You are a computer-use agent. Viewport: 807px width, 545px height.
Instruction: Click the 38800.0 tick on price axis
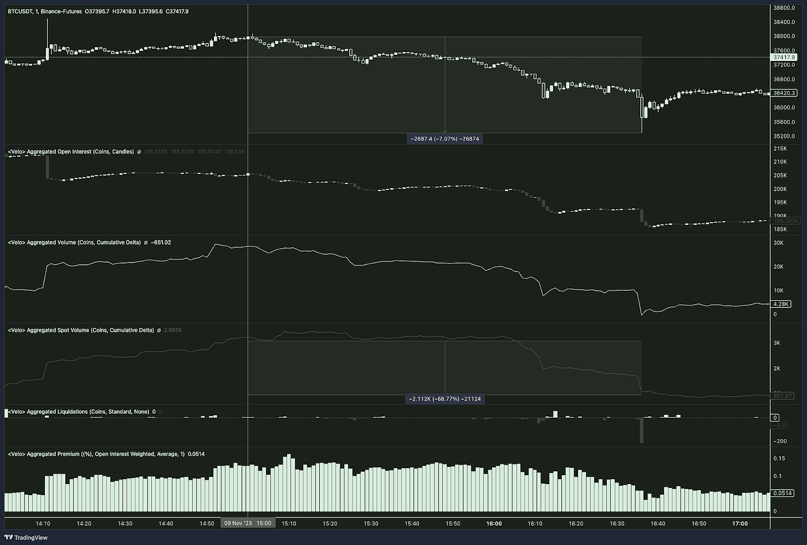coord(784,8)
